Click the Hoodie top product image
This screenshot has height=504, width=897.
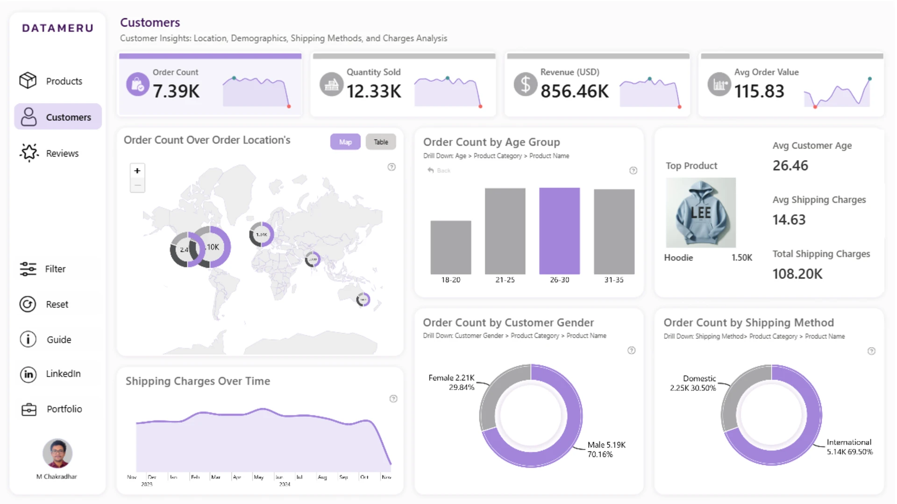[701, 212]
